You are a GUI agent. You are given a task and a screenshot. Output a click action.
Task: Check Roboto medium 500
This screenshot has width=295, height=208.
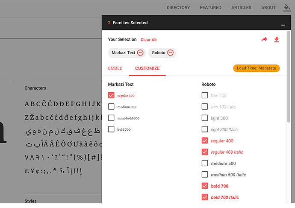(205, 163)
